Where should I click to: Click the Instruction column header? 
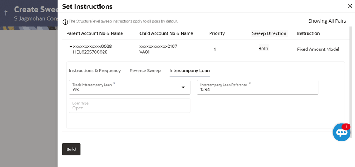[308, 33]
